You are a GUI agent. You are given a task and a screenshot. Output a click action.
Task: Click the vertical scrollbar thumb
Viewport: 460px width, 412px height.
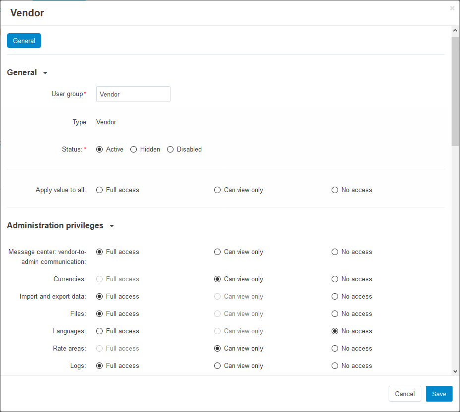(x=455, y=92)
